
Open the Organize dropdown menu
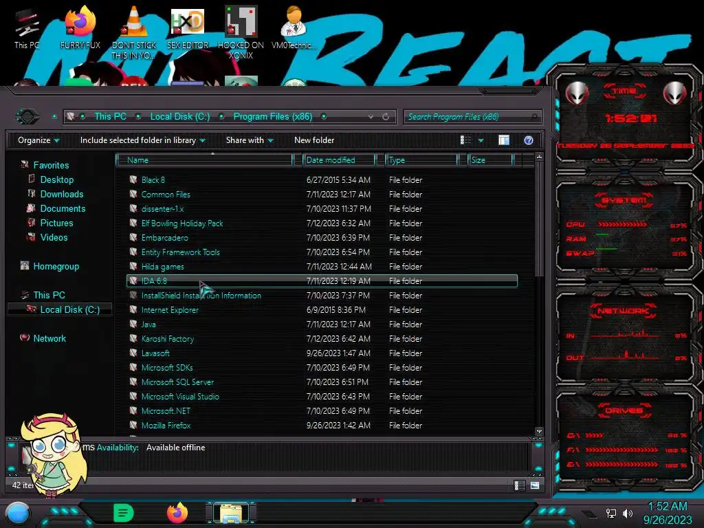[38, 140]
